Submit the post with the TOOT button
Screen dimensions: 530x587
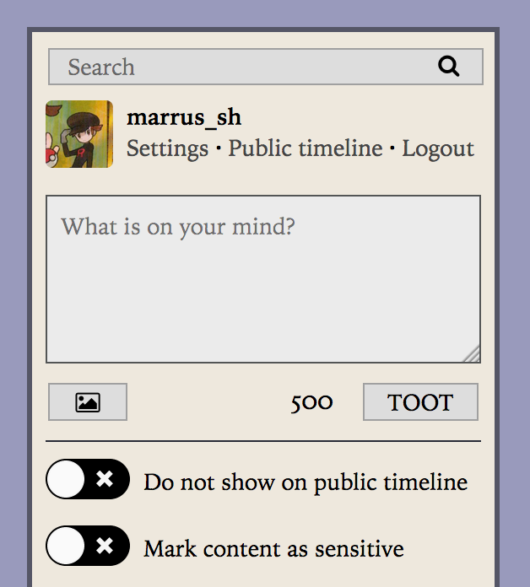pyautogui.click(x=420, y=402)
